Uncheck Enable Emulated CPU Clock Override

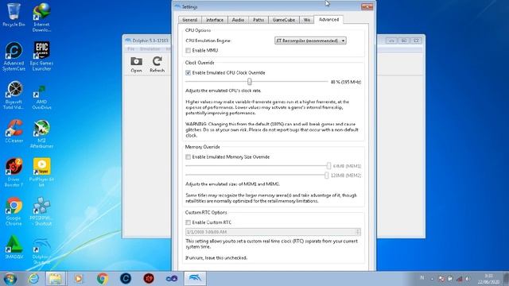188,72
